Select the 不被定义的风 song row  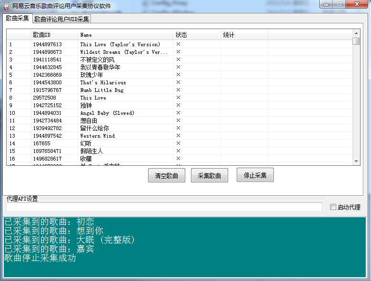[x=97, y=60]
